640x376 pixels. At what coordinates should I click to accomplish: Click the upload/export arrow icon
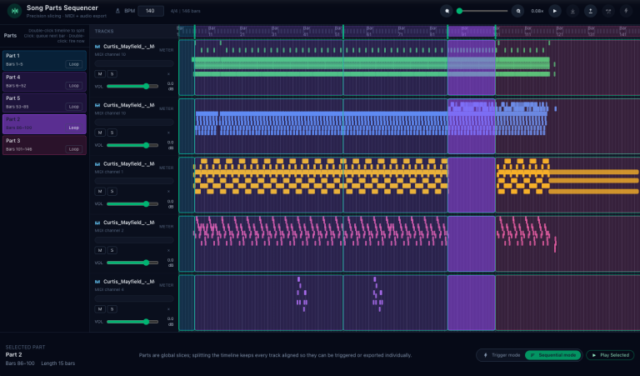[590, 11]
